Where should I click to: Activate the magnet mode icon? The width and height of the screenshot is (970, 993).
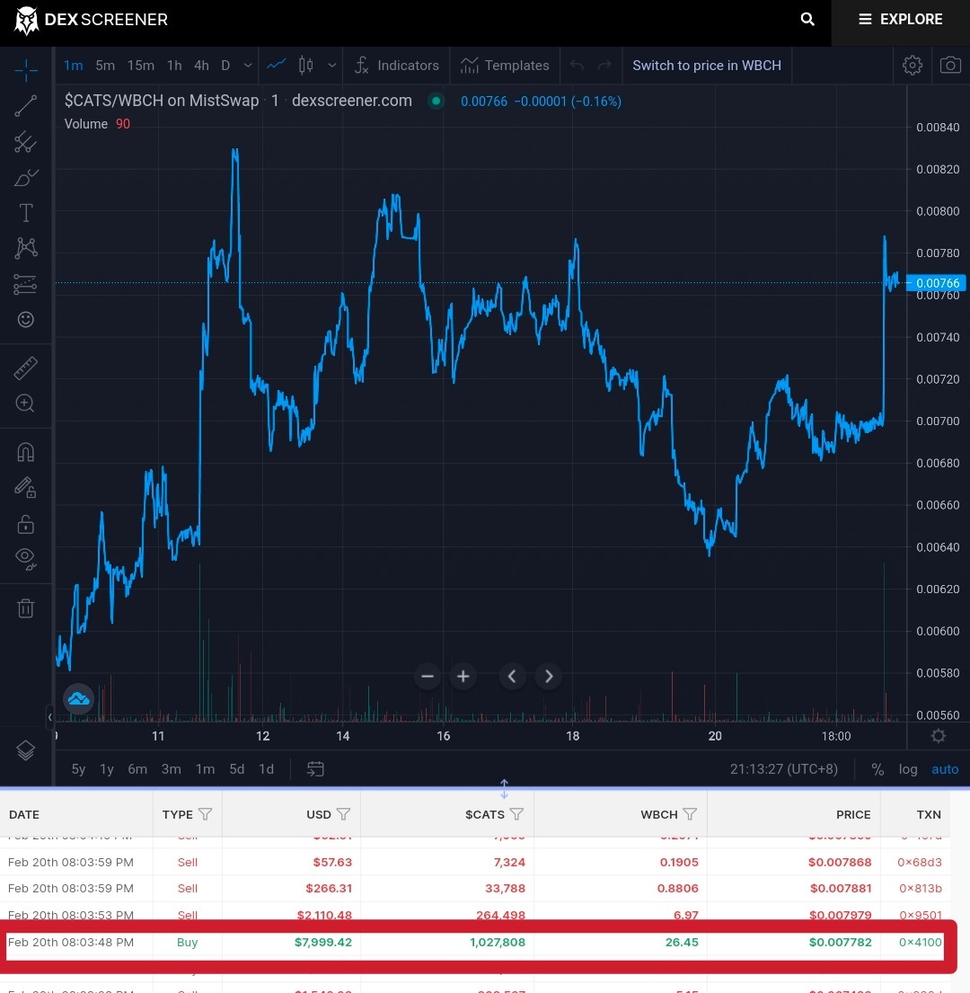[x=25, y=452]
